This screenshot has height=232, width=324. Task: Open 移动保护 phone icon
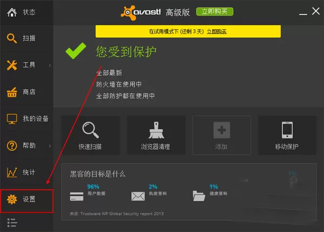(287, 130)
